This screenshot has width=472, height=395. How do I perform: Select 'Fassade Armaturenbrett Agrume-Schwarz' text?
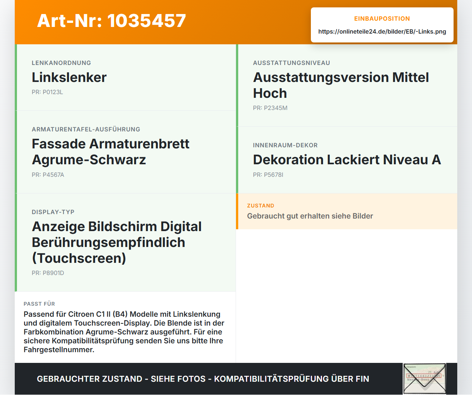pos(110,152)
